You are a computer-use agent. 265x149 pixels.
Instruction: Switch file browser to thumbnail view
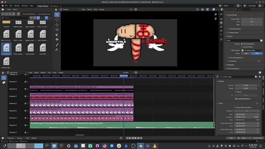(x=38, y=18)
